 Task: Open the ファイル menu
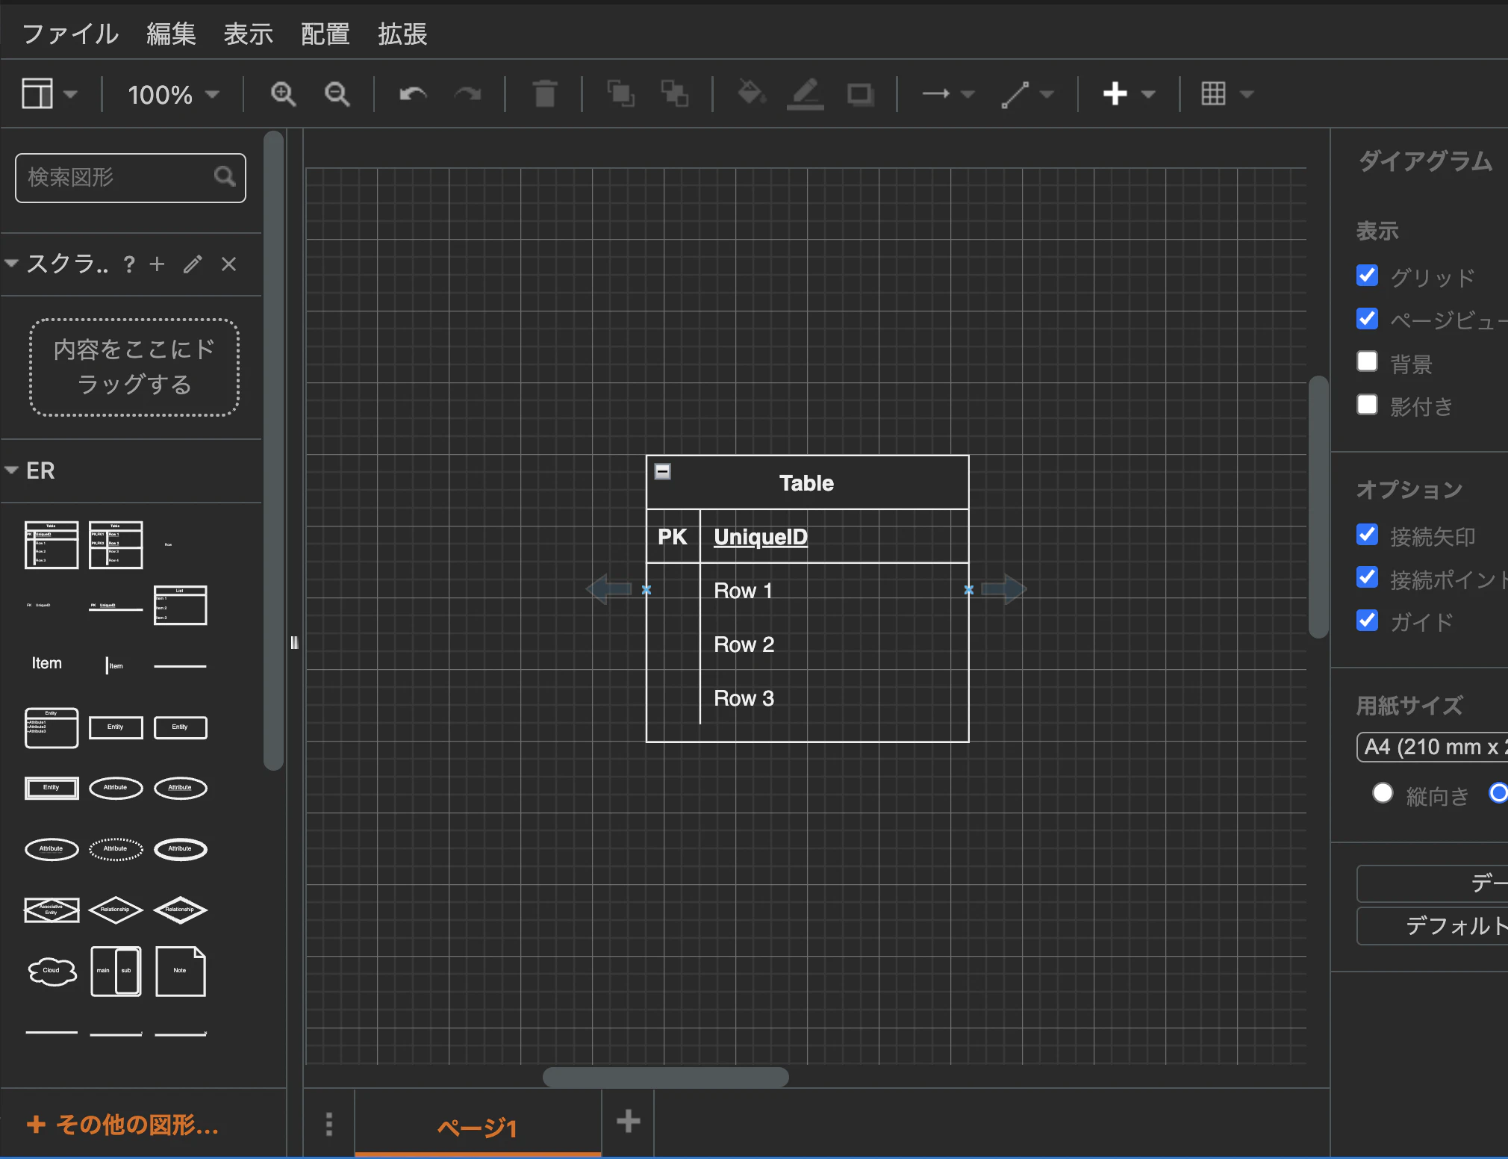(70, 34)
